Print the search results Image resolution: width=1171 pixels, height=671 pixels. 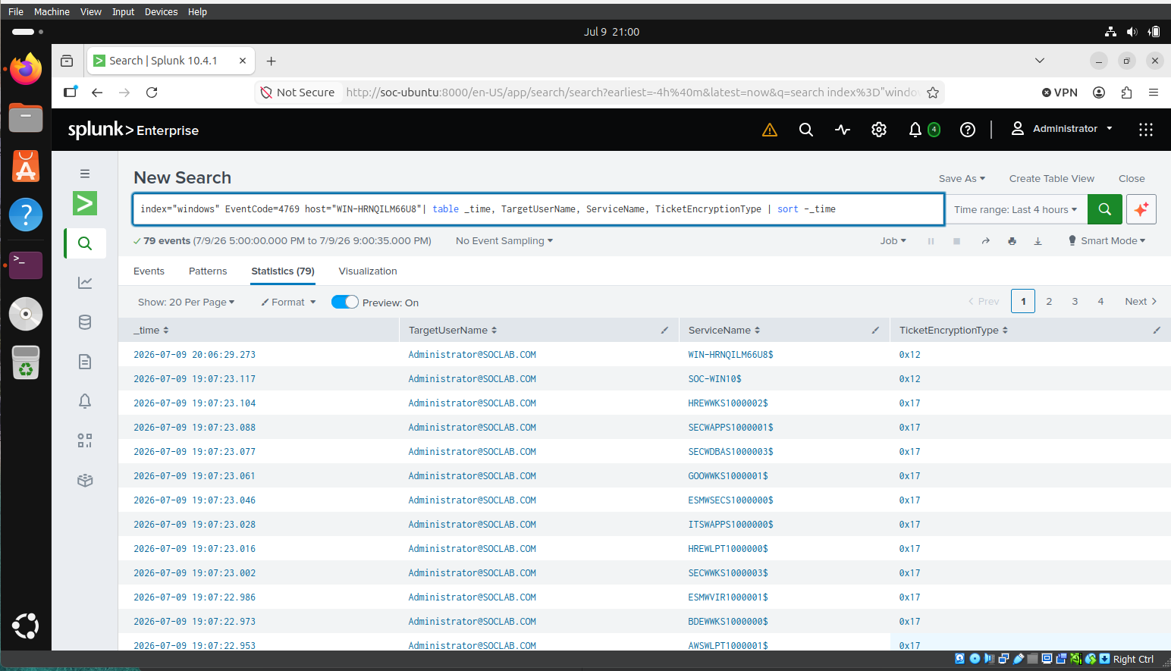1012,241
